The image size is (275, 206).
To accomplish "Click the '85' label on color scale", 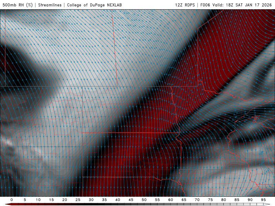I will pos(237,200).
